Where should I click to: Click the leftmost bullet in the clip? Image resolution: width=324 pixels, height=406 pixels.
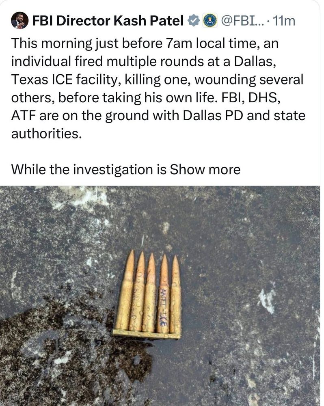click(125, 290)
